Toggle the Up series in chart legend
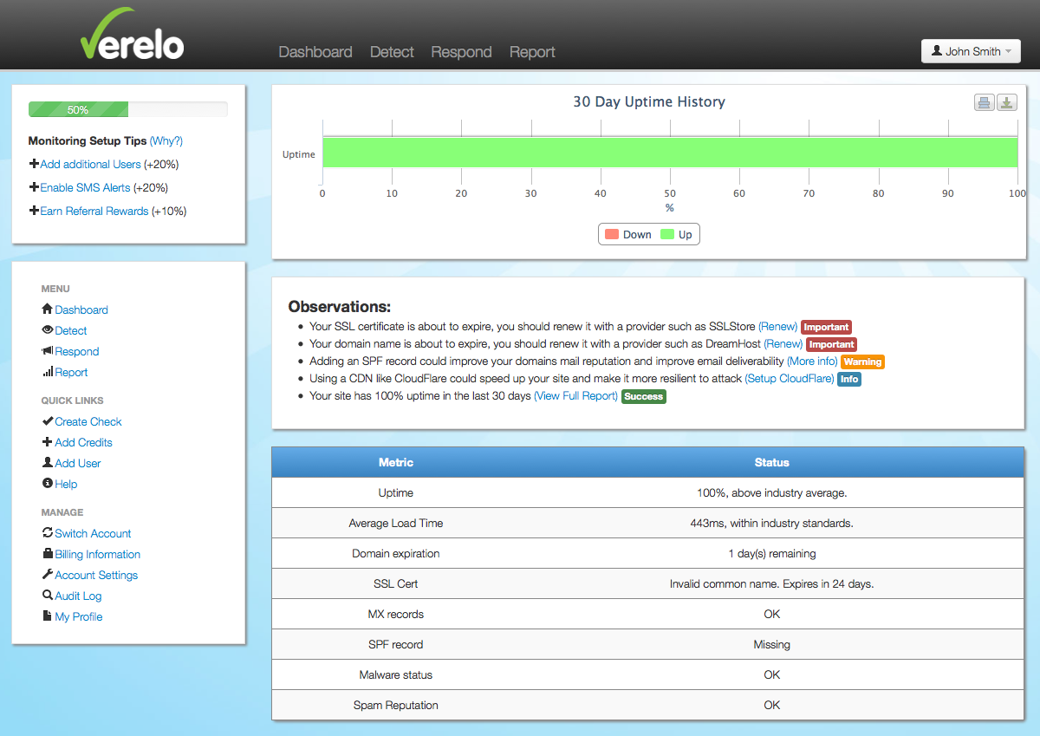This screenshot has height=736, width=1040. (x=677, y=234)
